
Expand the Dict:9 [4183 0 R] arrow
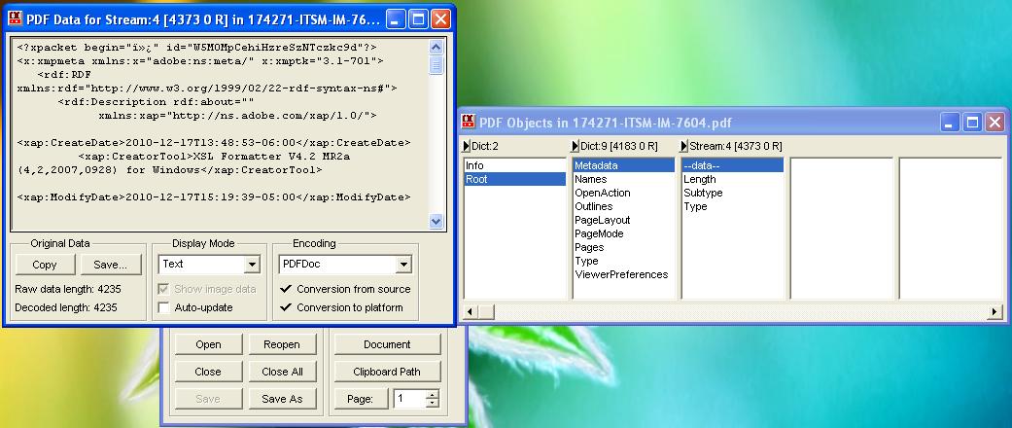point(576,147)
